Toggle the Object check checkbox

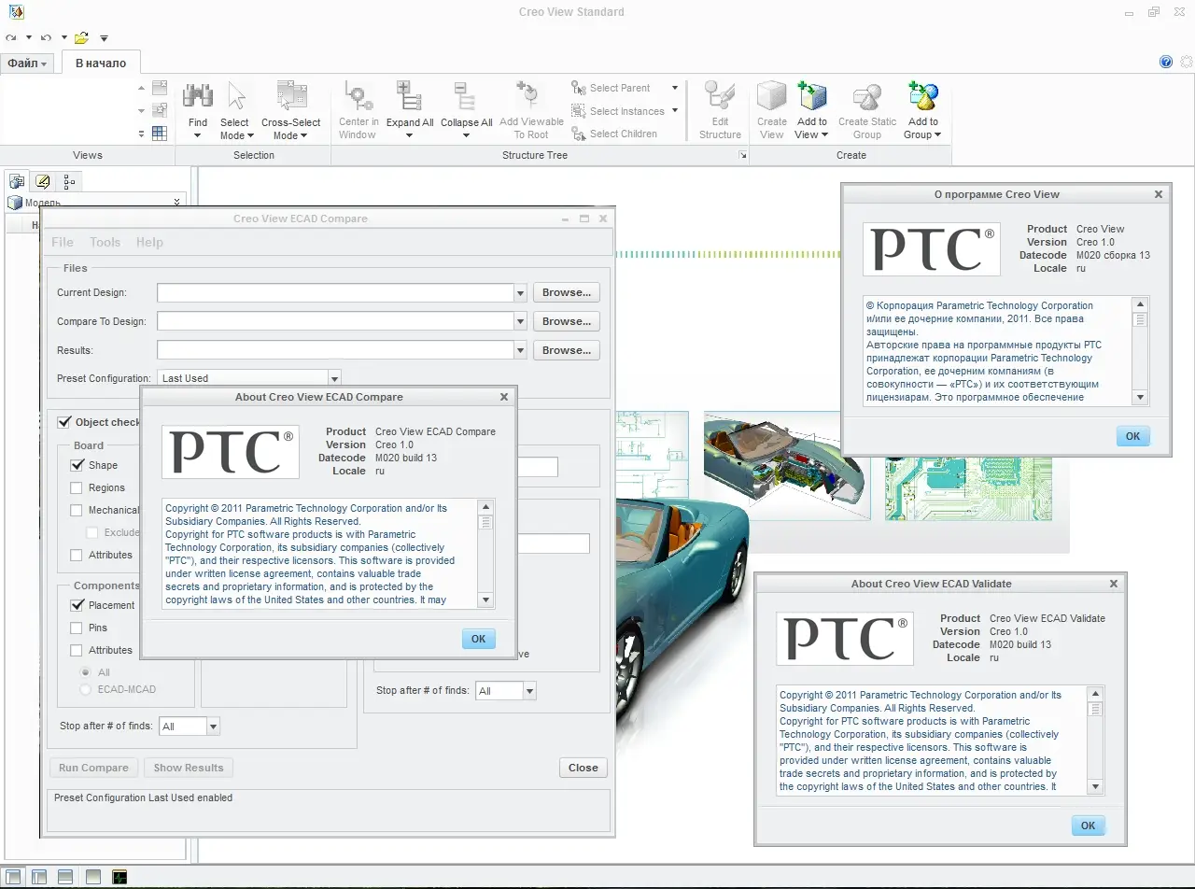(64, 422)
